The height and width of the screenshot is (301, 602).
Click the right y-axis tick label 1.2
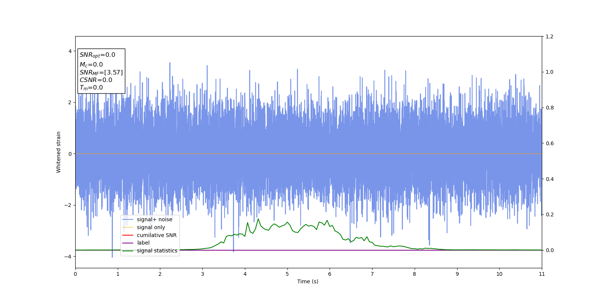point(549,36)
